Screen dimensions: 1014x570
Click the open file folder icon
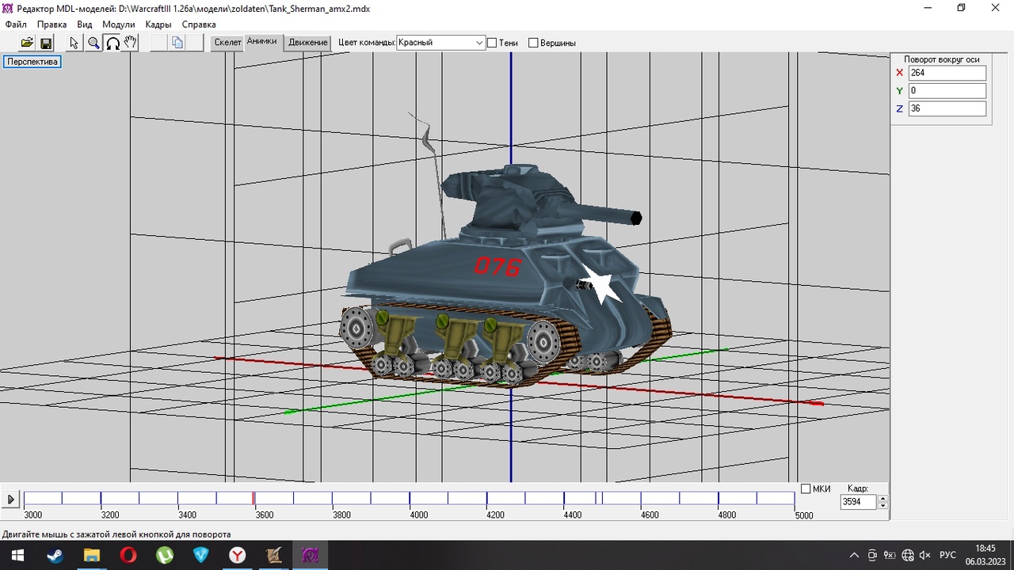pos(27,43)
